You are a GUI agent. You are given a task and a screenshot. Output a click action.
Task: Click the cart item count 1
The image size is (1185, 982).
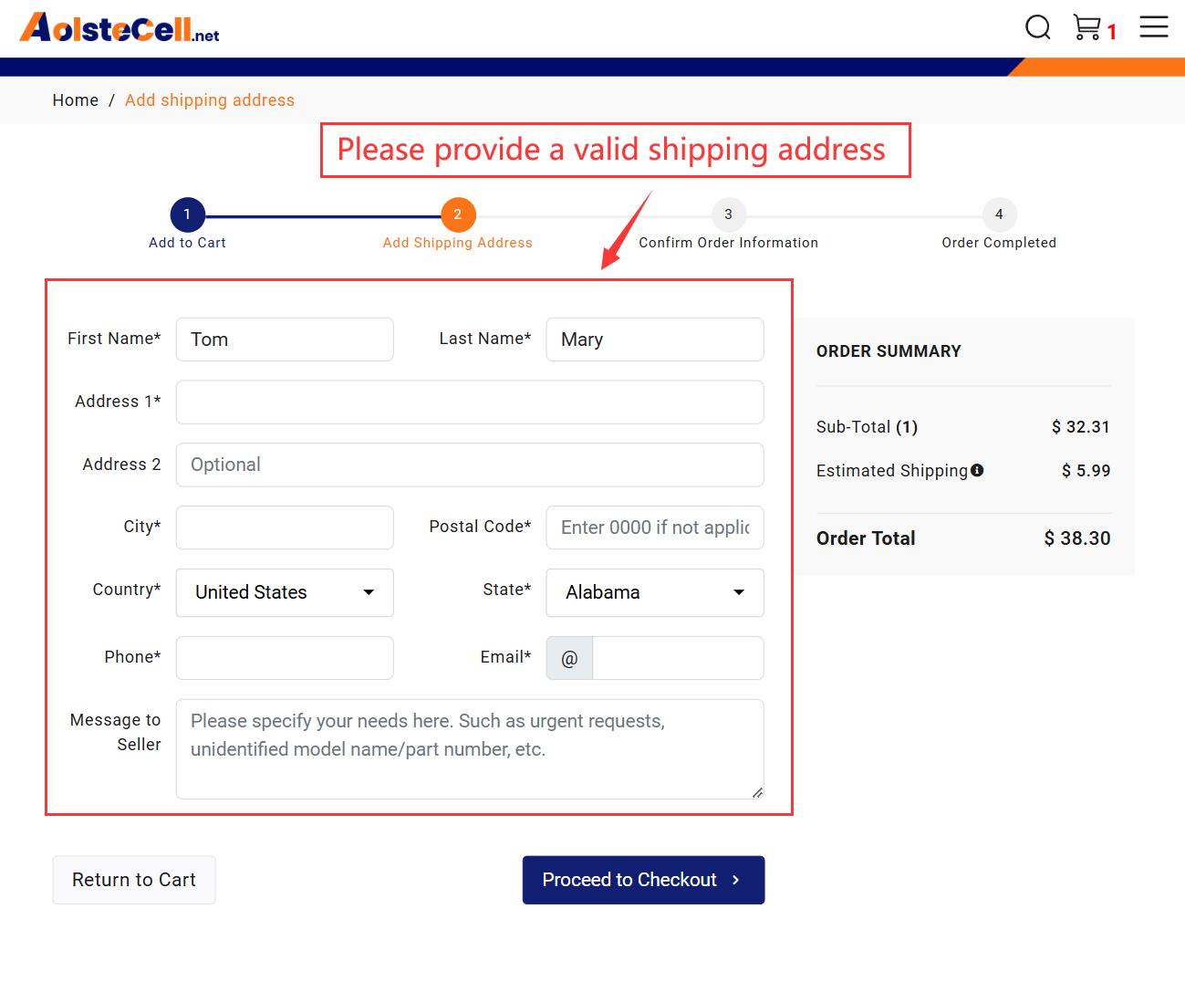click(1112, 33)
